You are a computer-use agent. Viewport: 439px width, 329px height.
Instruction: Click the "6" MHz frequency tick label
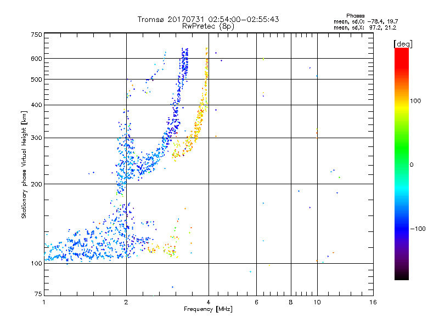[x=256, y=302]
